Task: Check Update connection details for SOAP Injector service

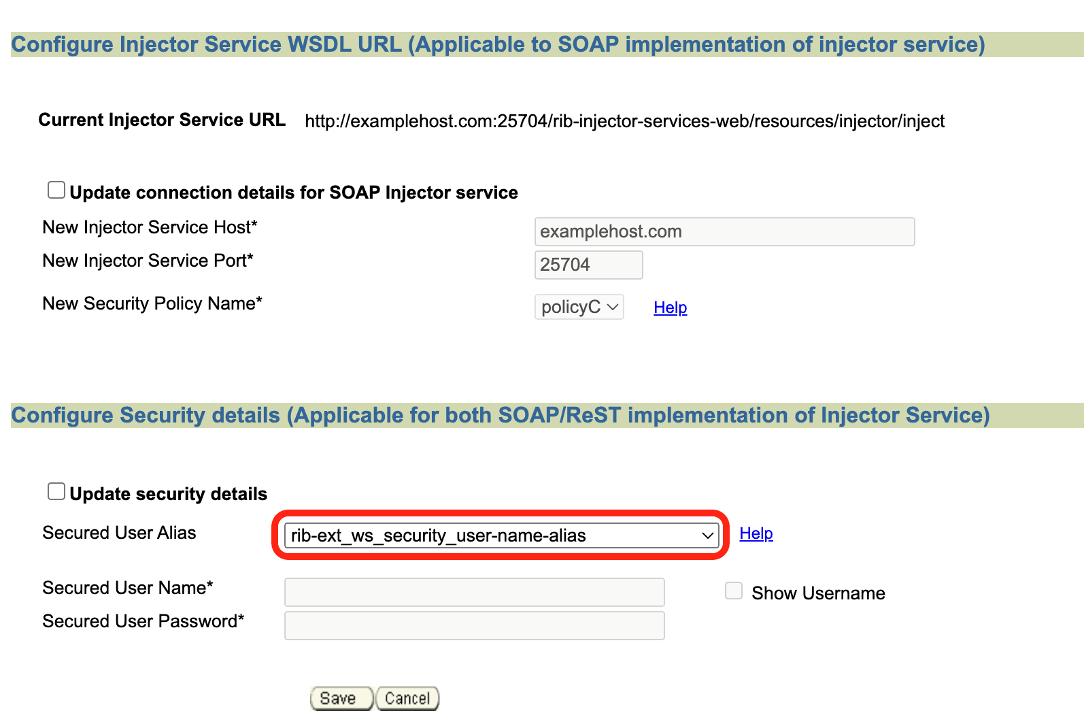Action: point(56,191)
